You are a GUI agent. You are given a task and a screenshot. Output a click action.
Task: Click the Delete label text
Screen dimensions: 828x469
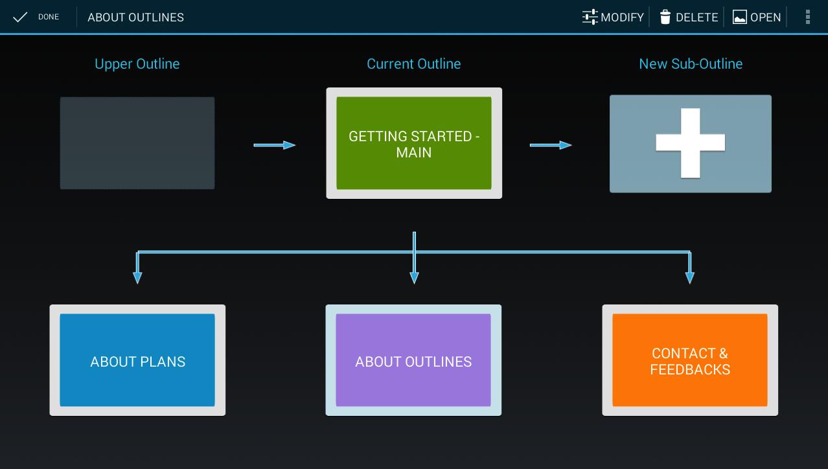pos(697,17)
